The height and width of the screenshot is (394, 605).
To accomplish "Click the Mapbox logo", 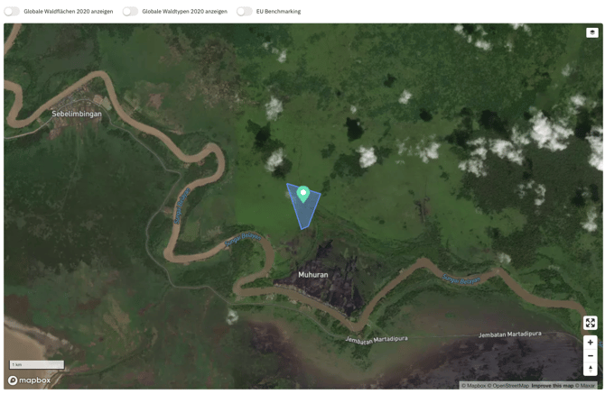I will pyautogui.click(x=30, y=380).
